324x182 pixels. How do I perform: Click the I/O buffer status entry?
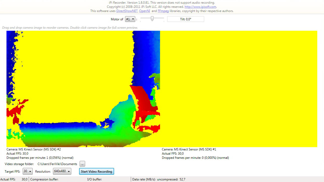pyautogui.click(x=95, y=179)
